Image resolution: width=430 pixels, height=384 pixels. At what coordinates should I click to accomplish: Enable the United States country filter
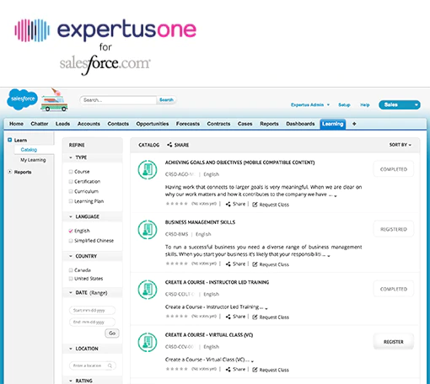point(71,279)
